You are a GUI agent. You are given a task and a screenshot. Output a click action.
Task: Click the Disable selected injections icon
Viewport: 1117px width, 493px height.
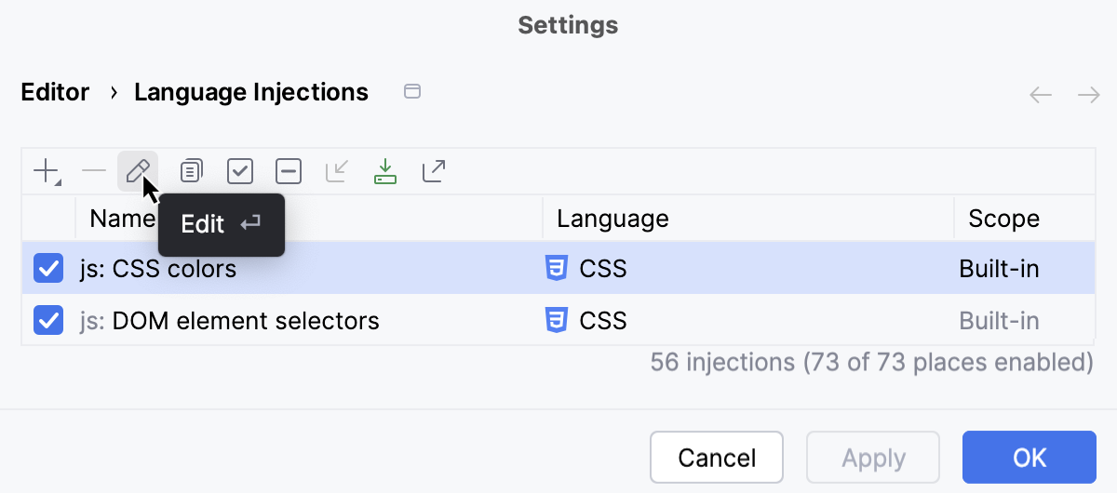tap(289, 171)
